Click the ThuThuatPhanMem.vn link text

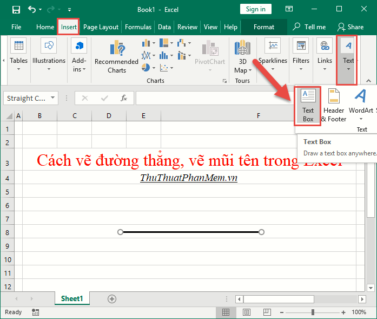click(189, 178)
